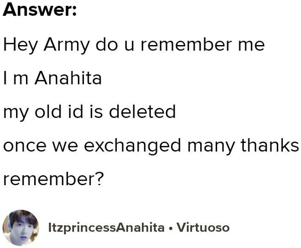
Task: Click the word 'deleted' in the answer
Action: (142, 111)
